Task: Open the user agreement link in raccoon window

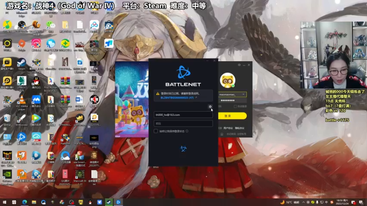Action: (x=228, y=128)
